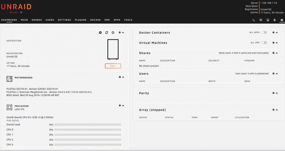Open Virtual Machines gear settings
The height and width of the screenshot is (151, 285).
point(273,43)
